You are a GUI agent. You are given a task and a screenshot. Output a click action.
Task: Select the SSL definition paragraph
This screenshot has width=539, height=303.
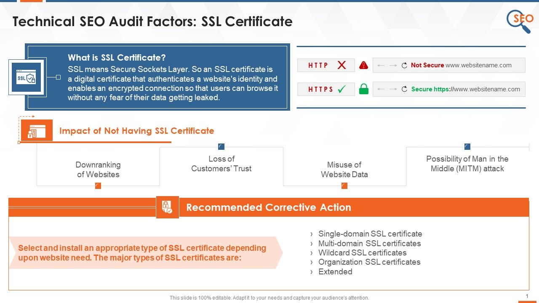coord(173,83)
